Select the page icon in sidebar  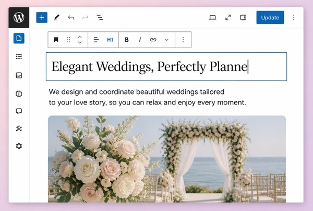tap(19, 38)
